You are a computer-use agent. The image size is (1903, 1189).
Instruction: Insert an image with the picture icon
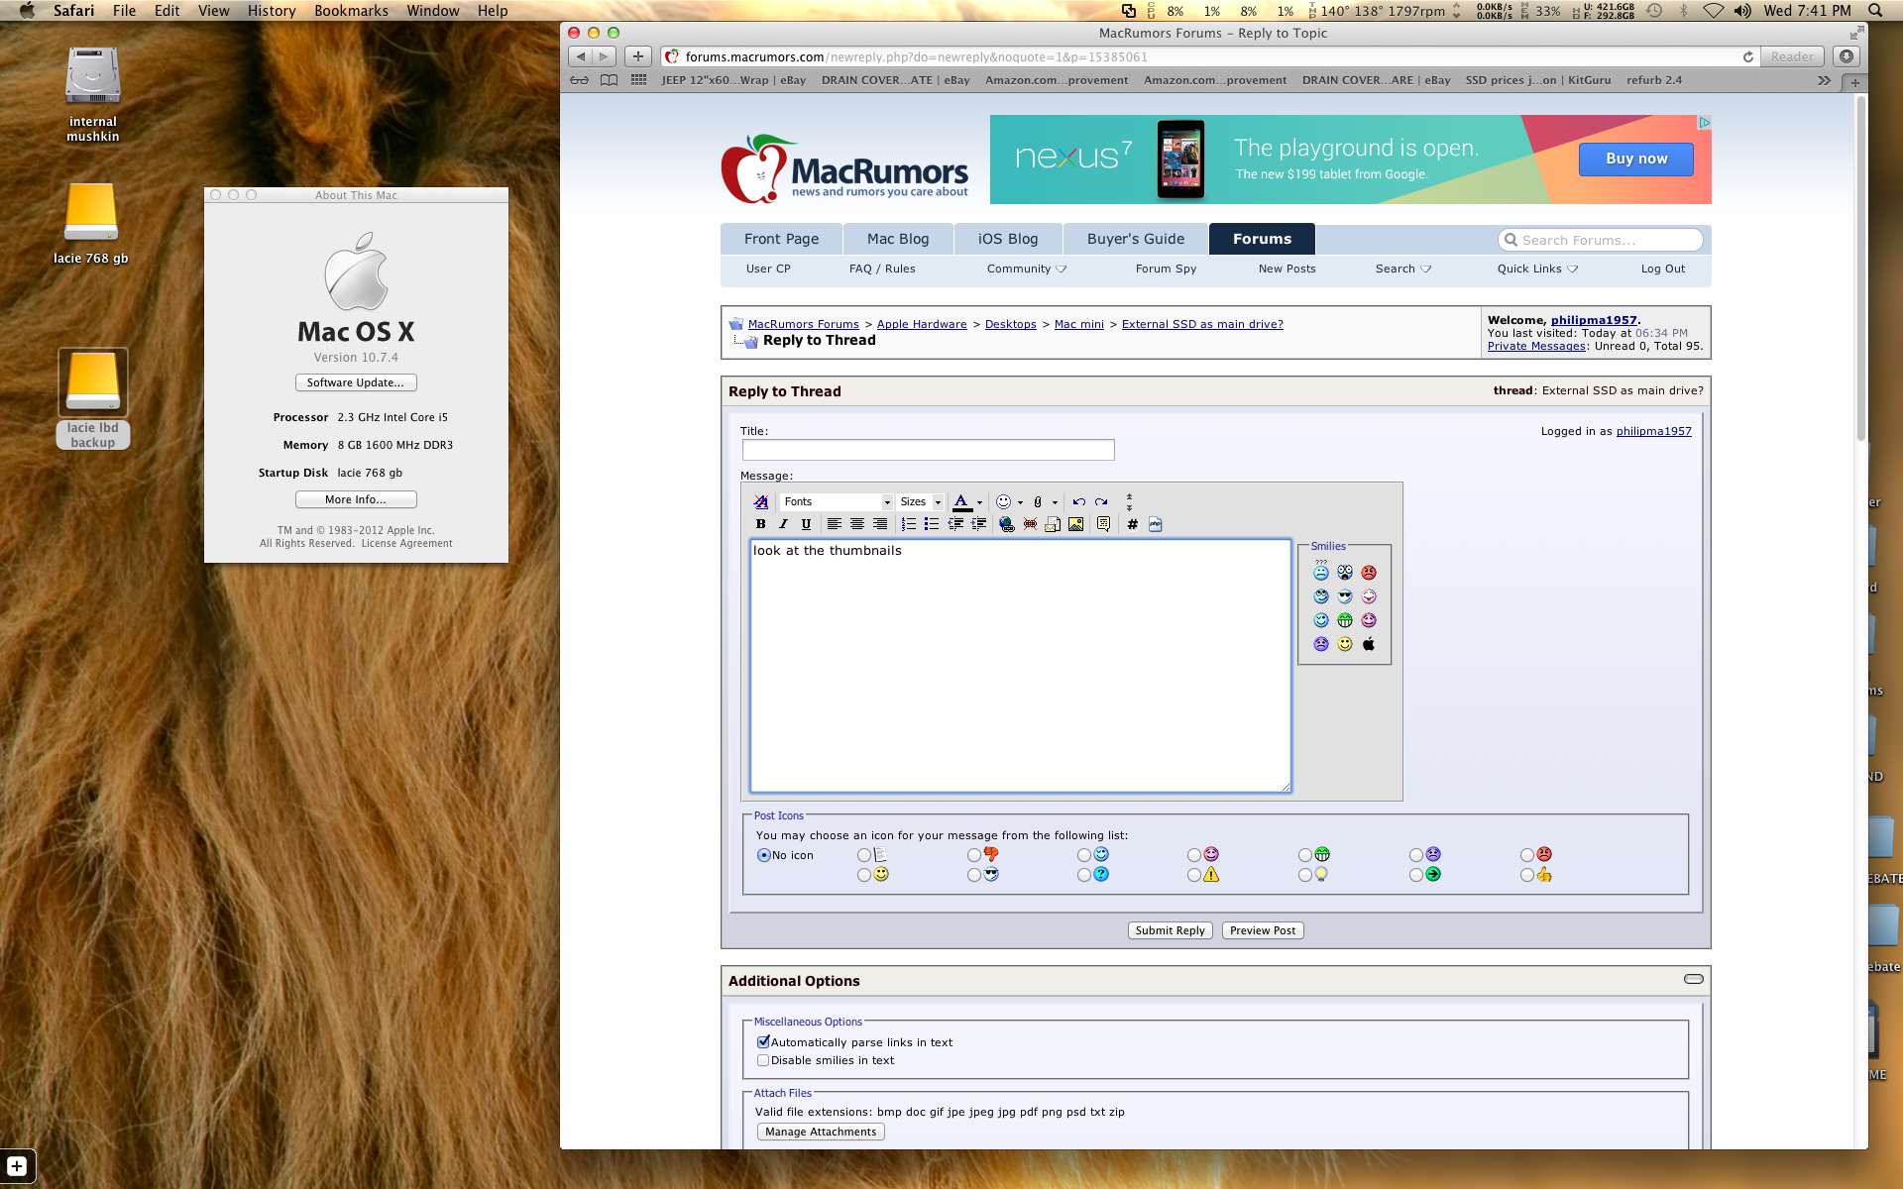(1075, 524)
